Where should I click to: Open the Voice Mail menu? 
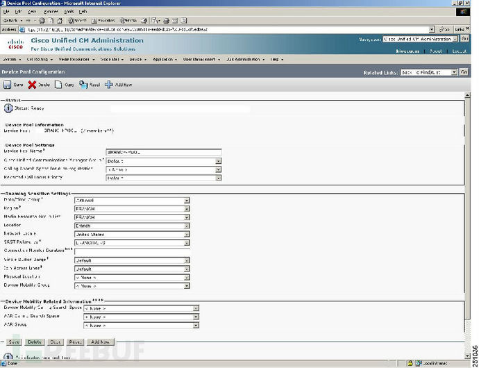pyautogui.click(x=112, y=59)
